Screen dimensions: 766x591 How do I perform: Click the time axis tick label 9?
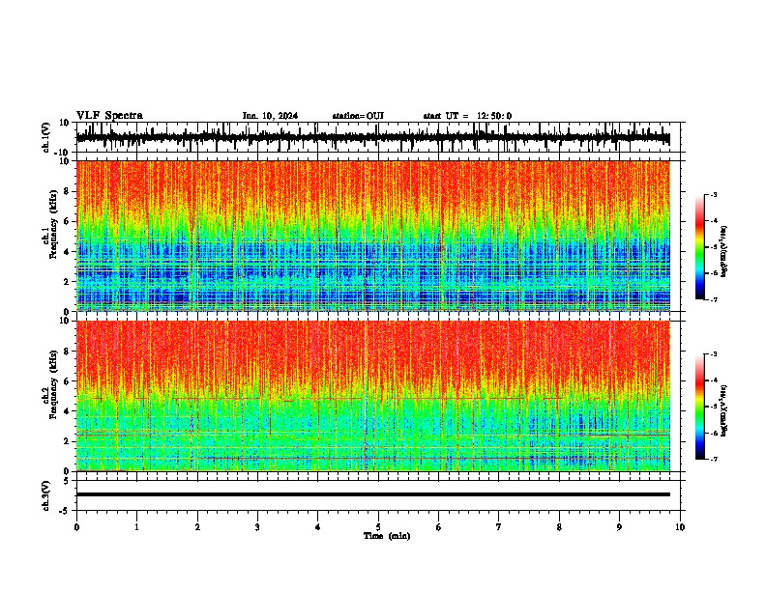tap(619, 527)
